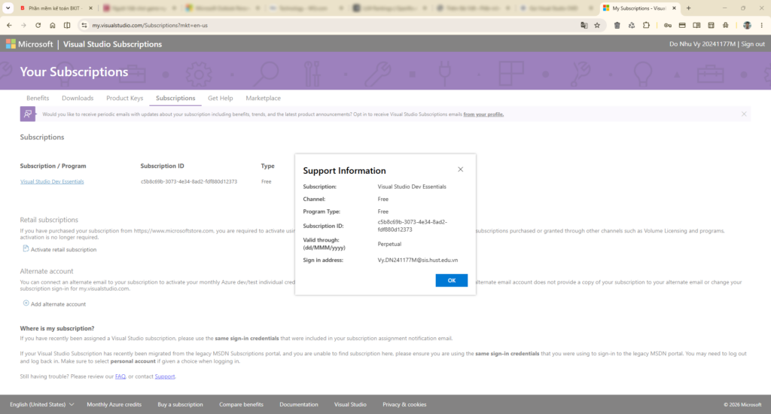The image size is (771, 414).
Task: Open the Visual Studio footer link
Action: (x=350, y=405)
